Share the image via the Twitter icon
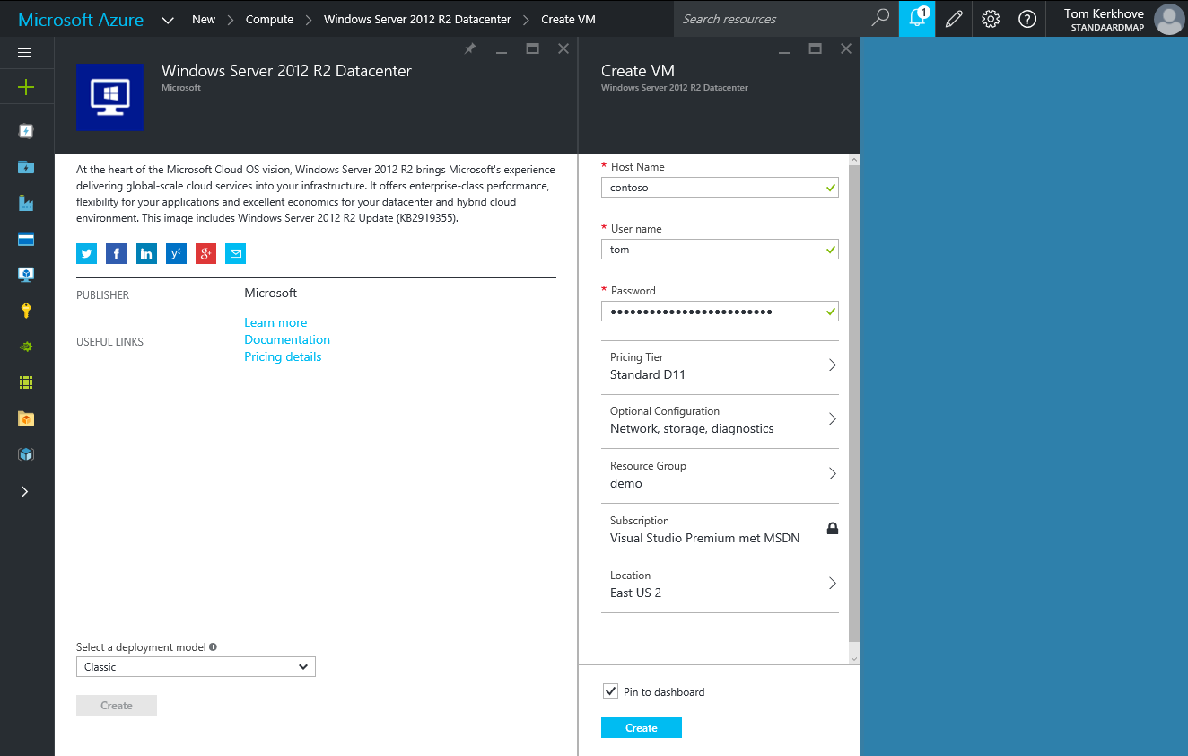The height and width of the screenshot is (756, 1188). click(86, 253)
